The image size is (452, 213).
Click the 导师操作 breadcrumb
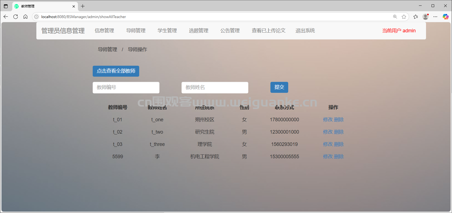[x=138, y=50]
